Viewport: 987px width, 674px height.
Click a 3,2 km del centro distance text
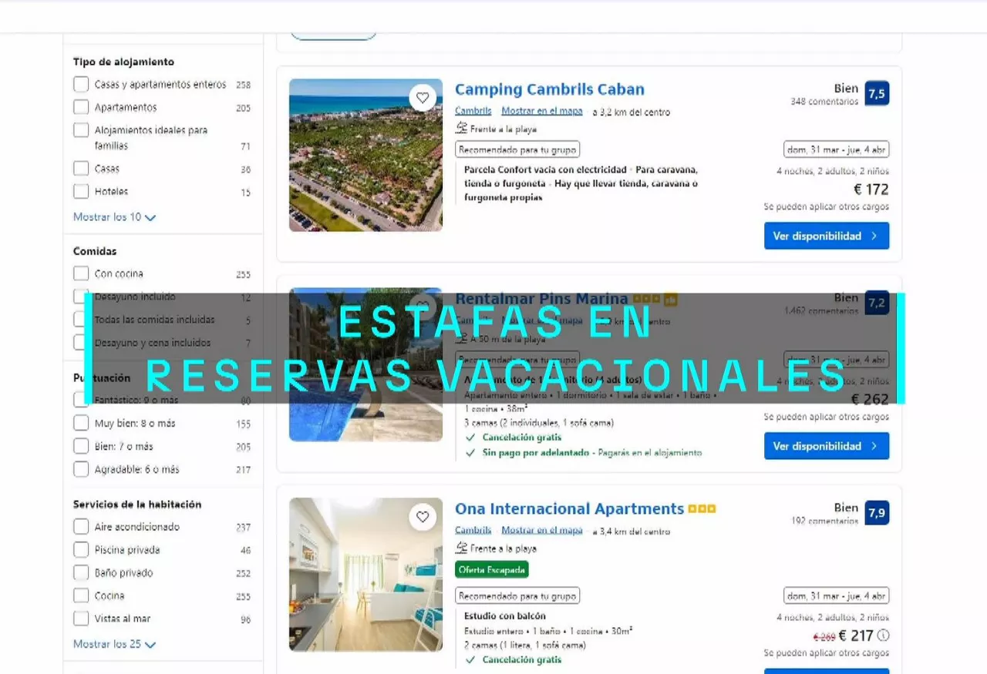632,112
